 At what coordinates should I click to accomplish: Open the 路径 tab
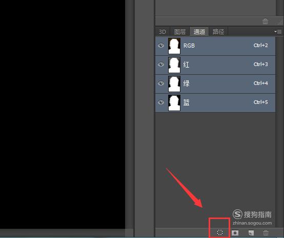coord(218,32)
